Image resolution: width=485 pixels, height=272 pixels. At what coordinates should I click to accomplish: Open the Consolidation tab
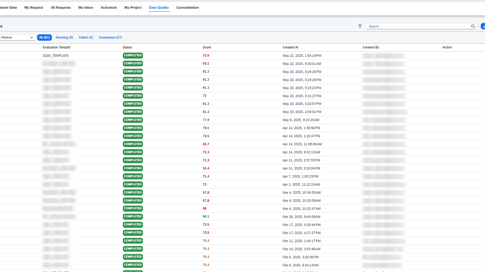coord(188,8)
